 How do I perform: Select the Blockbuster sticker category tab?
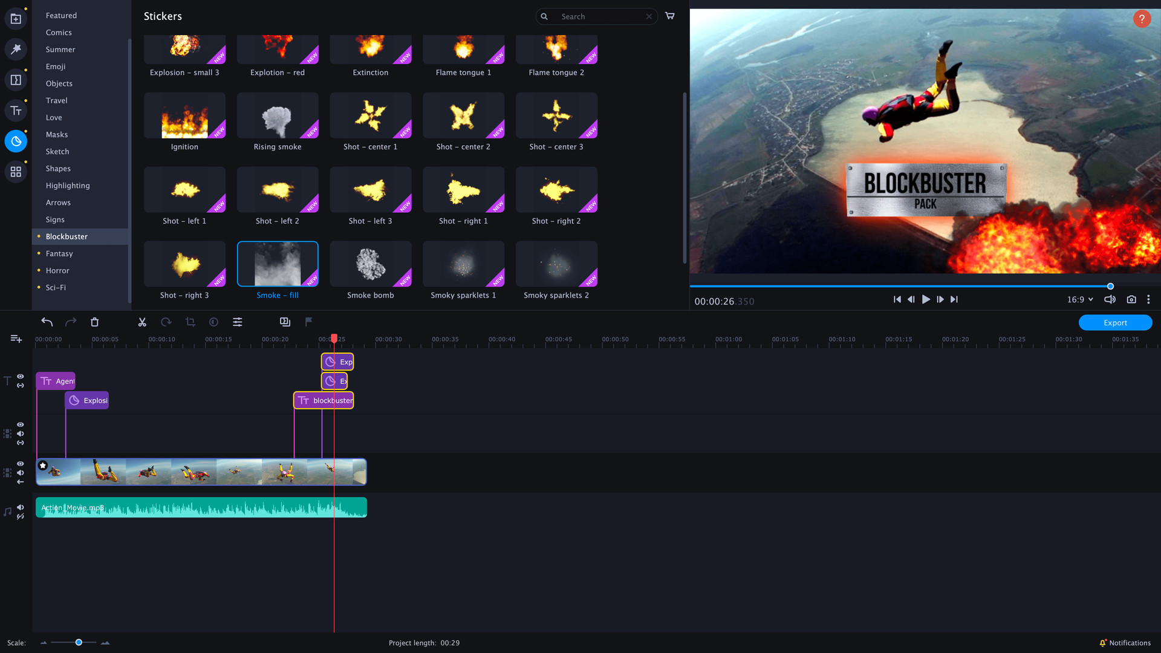66,236
